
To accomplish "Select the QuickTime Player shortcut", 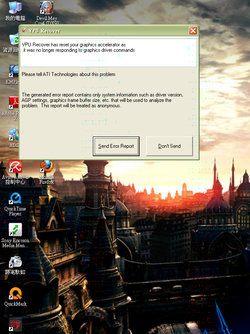I will point(15,203).
